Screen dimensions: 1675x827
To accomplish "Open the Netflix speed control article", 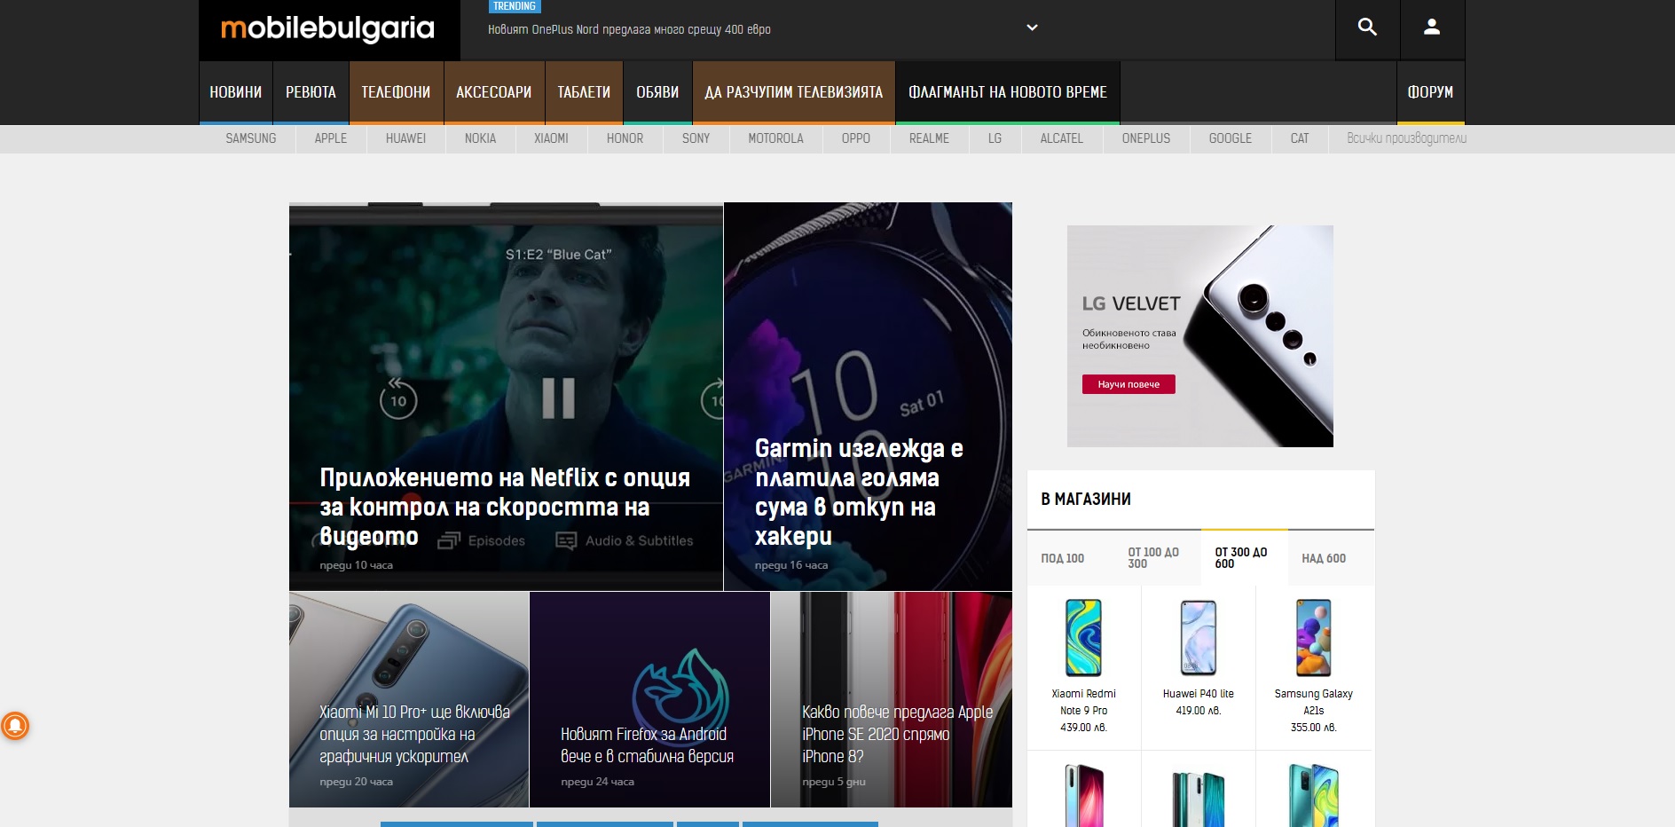I will click(x=506, y=397).
